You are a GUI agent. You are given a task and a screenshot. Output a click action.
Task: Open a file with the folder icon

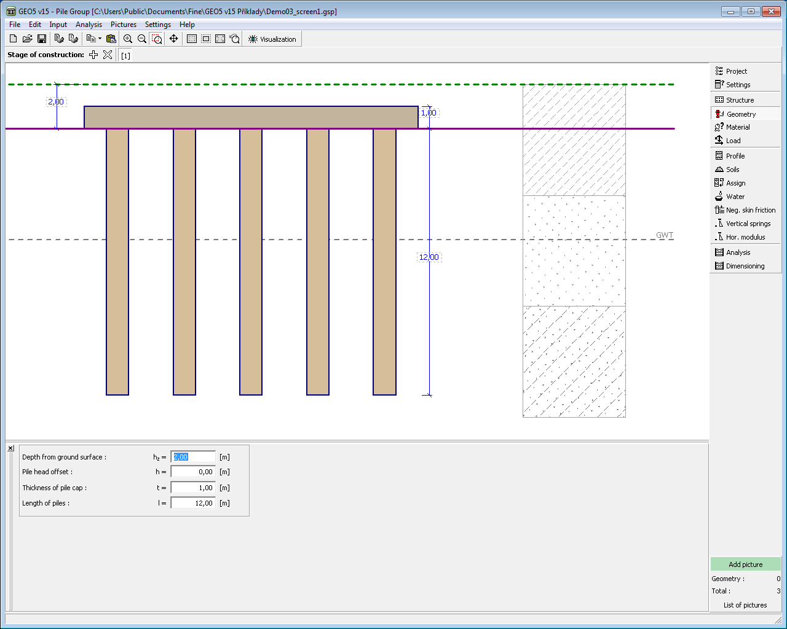[28, 39]
